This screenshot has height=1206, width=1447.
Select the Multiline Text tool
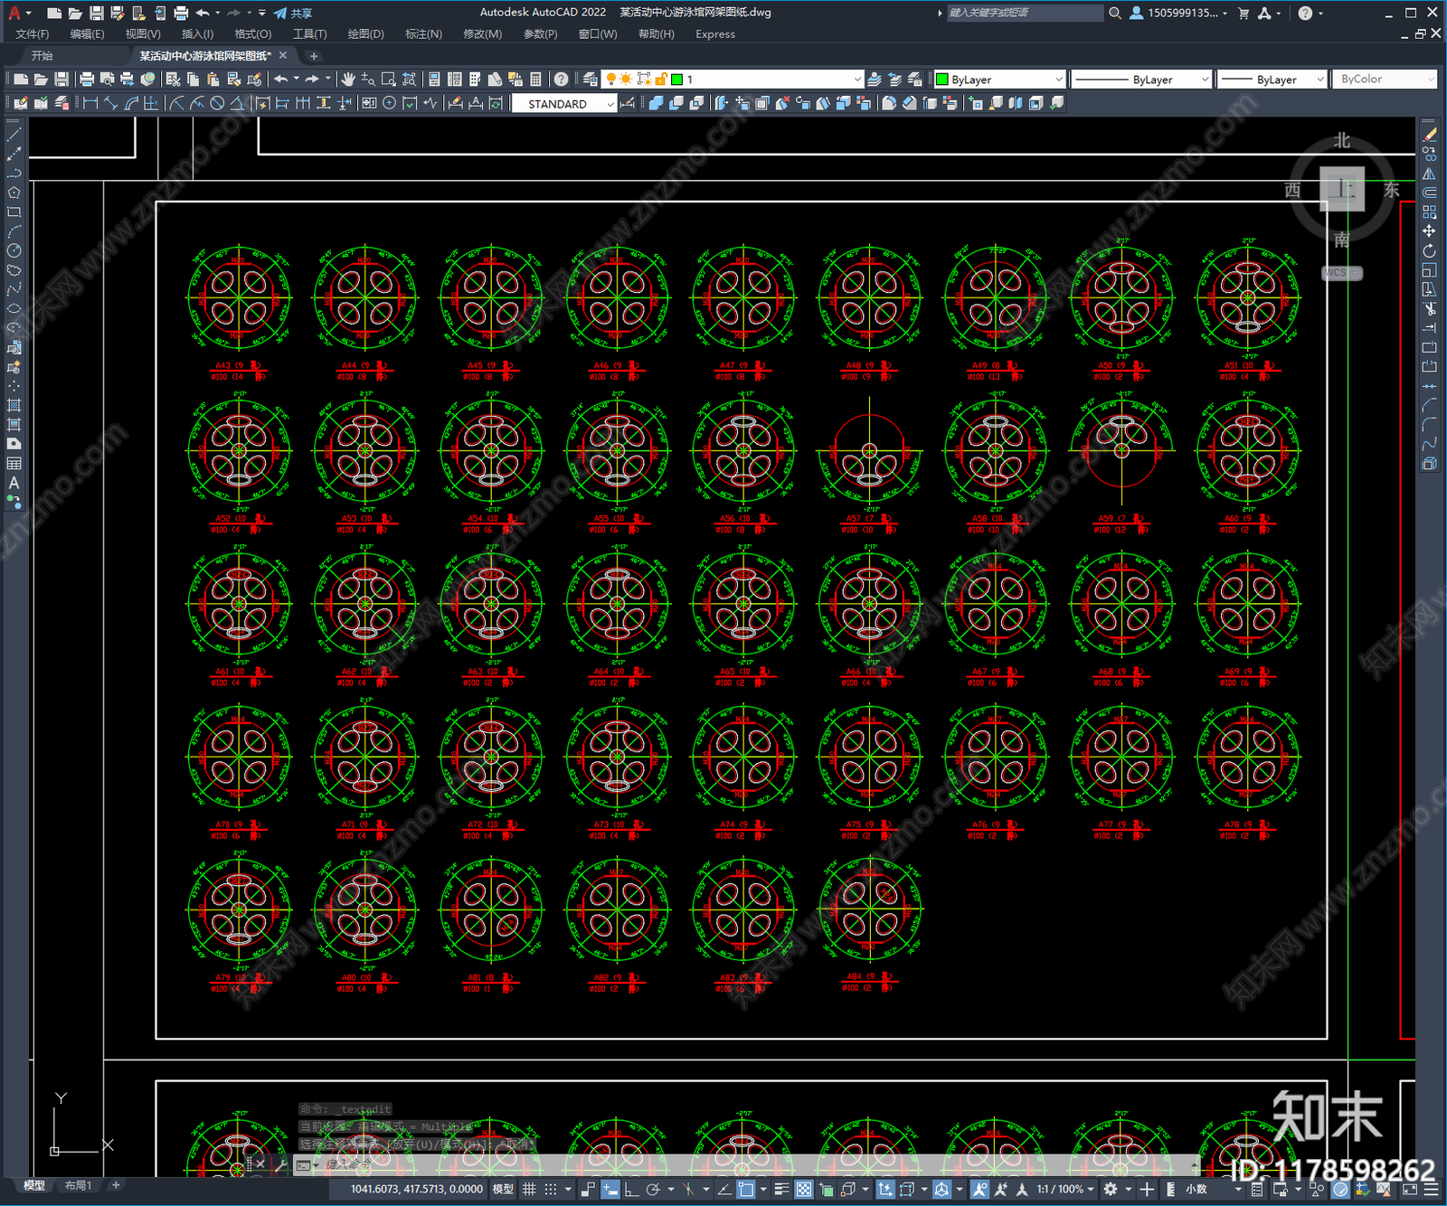14,484
